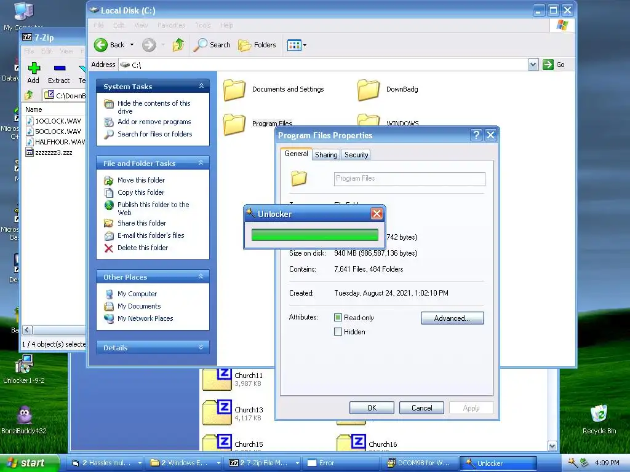Viewport: 630px width, 472px height.
Task: Click the C:\ address field
Action: 323,65
